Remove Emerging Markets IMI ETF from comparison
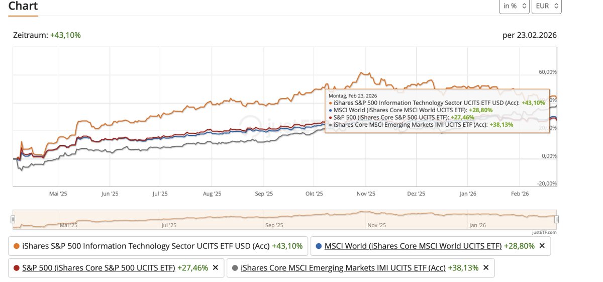 click(486, 267)
